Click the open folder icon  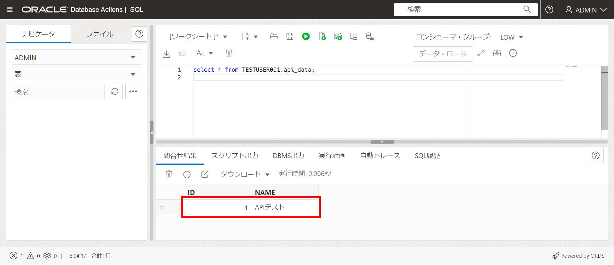[x=274, y=36]
